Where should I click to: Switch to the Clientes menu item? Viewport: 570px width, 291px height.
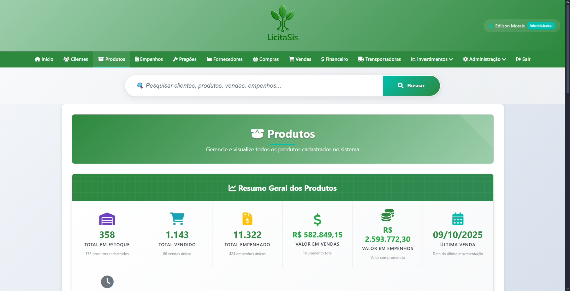coord(75,59)
